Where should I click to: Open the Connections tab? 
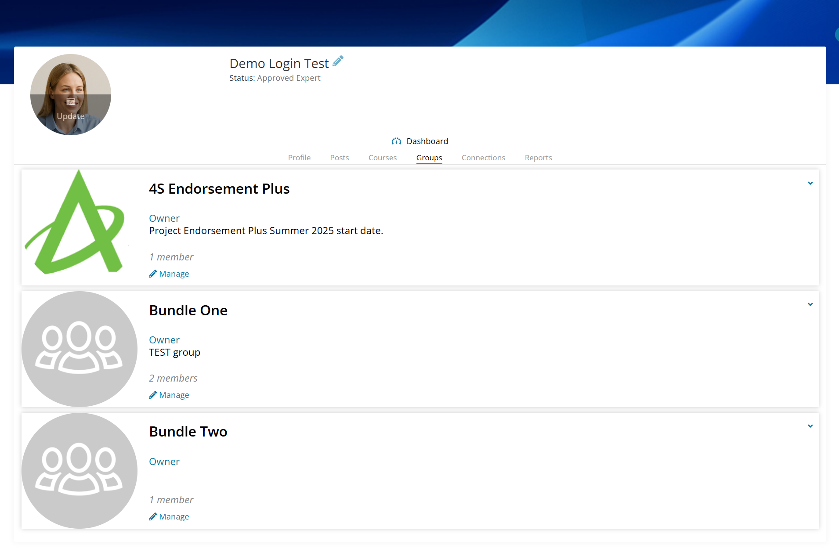coord(483,158)
